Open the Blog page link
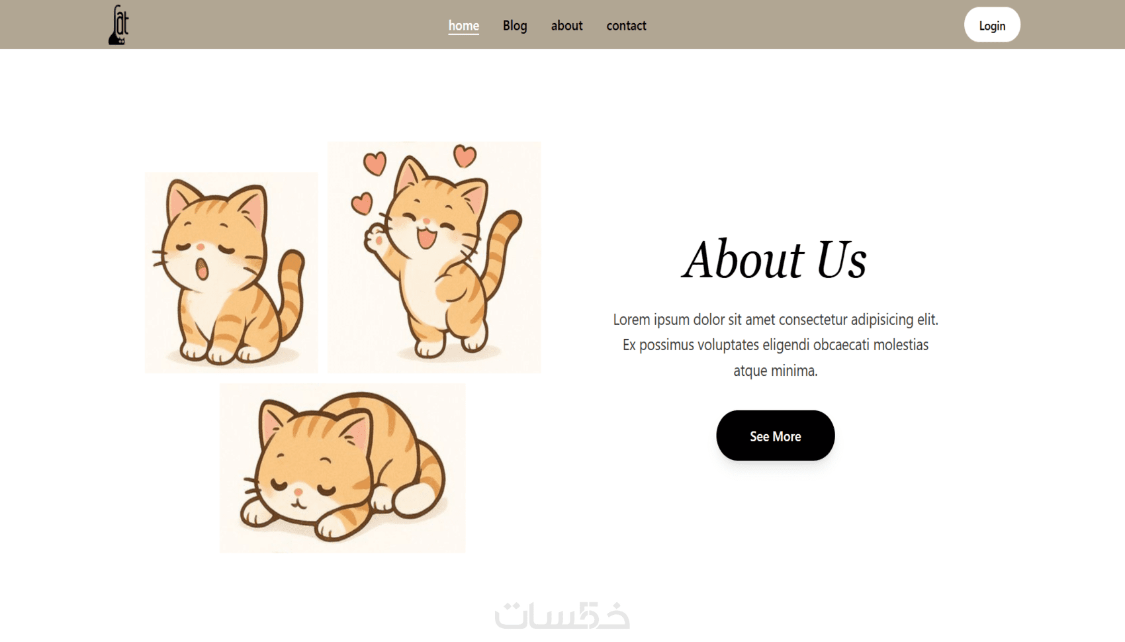This screenshot has width=1125, height=642. pyautogui.click(x=515, y=26)
